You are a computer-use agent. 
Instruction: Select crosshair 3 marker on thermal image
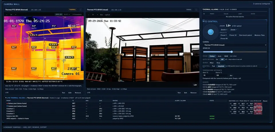(x=64, y=61)
